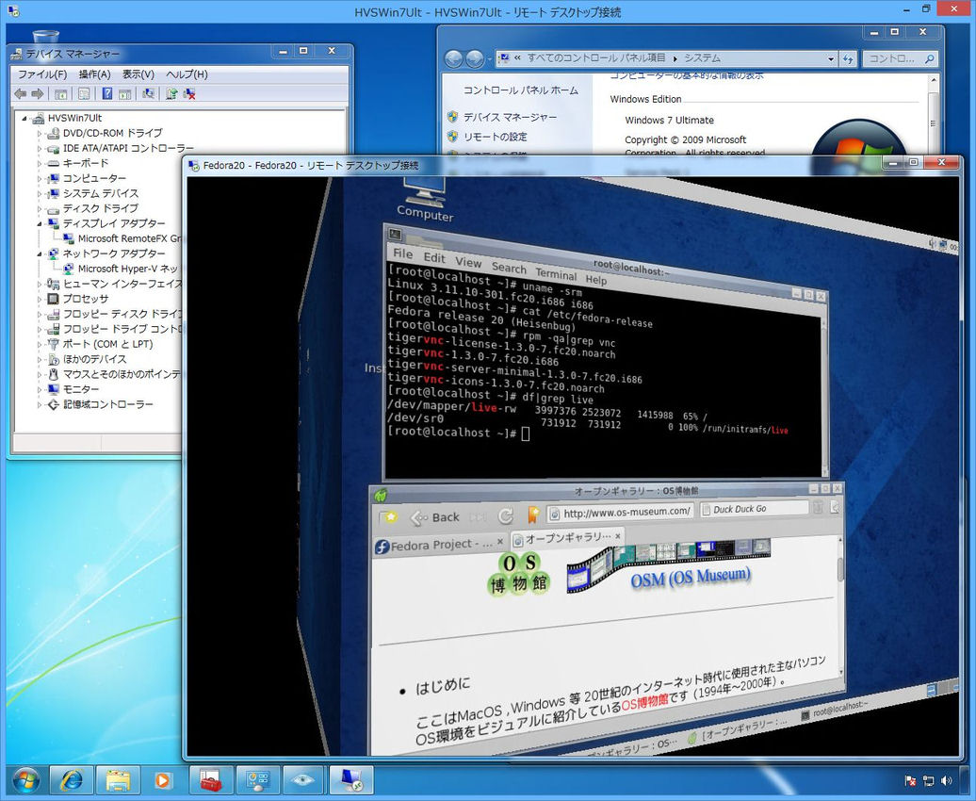The width and height of the screenshot is (976, 801).
Task: Open Windows Media Player taskbar icon
Action: point(162,780)
